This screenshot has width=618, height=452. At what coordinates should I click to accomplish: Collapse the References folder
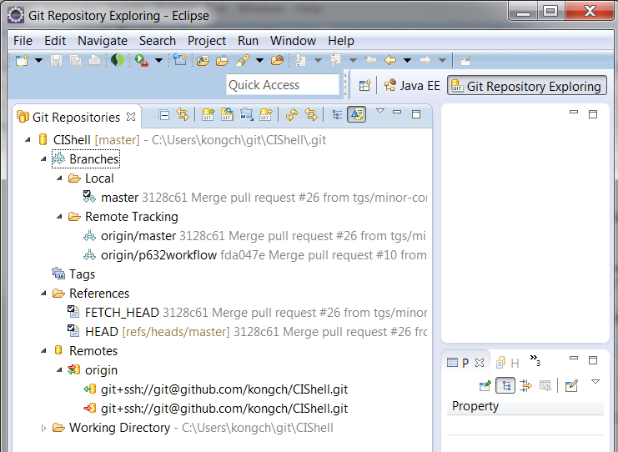click(43, 294)
